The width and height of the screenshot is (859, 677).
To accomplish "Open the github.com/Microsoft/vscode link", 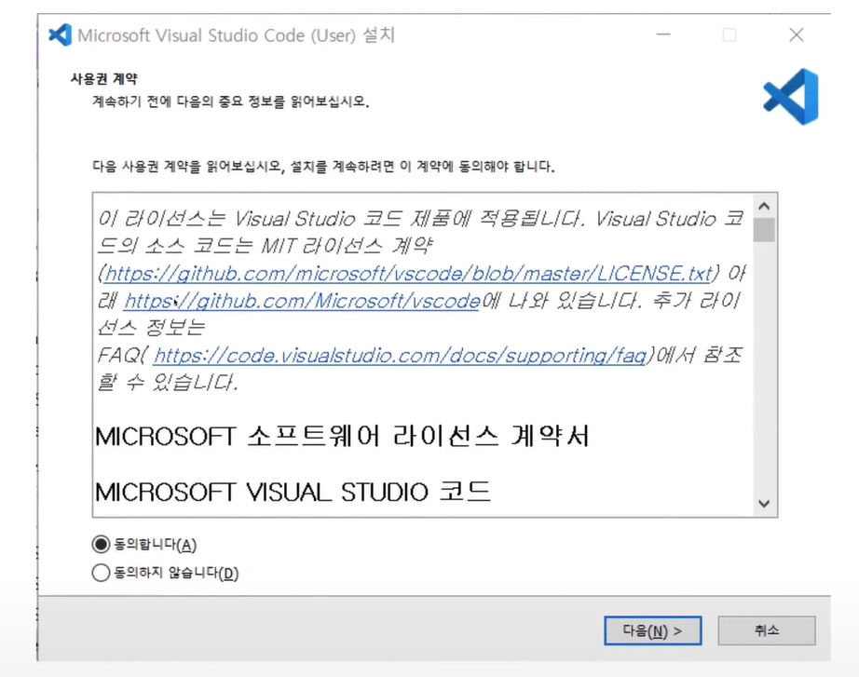I will [301, 300].
